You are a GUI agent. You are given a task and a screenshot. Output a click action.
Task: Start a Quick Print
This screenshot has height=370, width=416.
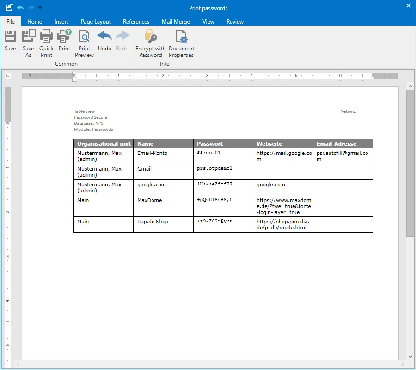click(x=46, y=43)
